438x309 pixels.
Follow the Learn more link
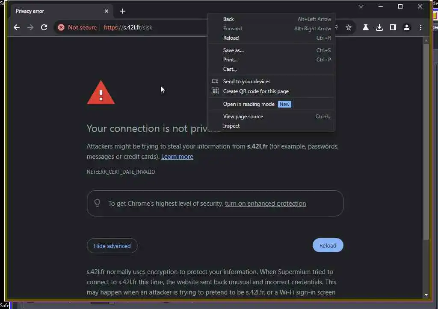click(177, 157)
